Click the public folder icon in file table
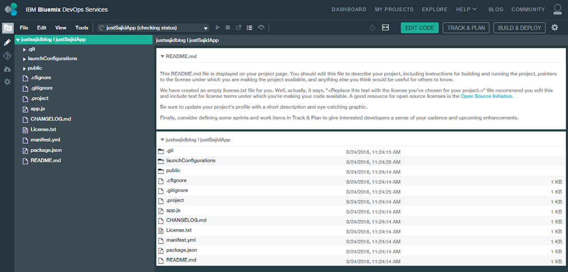 [x=161, y=171]
